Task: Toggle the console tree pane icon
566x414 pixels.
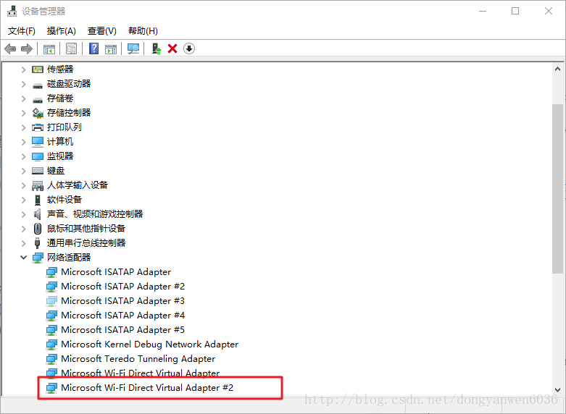Action: pyautogui.click(x=49, y=48)
